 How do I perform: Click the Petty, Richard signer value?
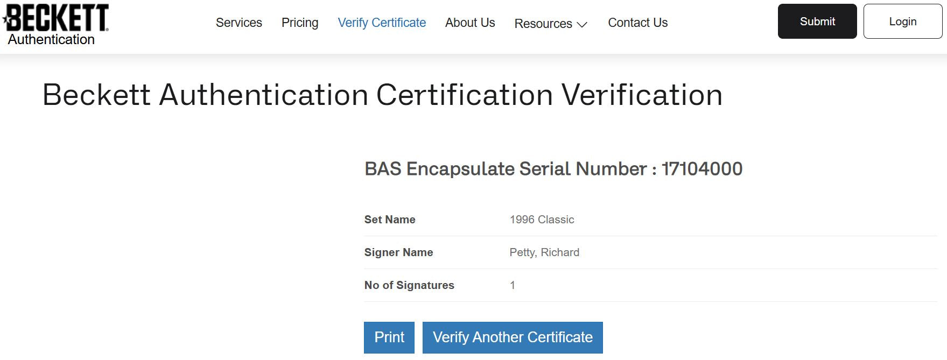tap(544, 252)
